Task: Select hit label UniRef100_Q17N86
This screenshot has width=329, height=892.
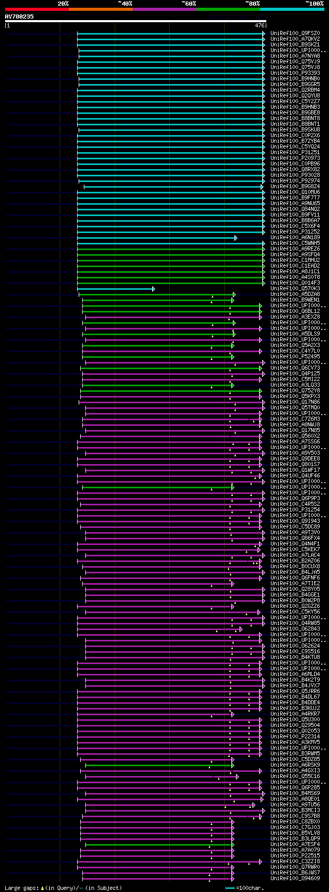Action: [295, 402]
